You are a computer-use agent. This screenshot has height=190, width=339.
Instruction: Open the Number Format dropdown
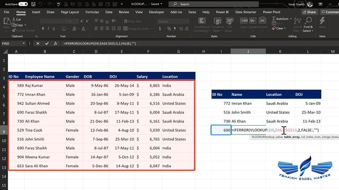pyautogui.click(x=188, y=21)
